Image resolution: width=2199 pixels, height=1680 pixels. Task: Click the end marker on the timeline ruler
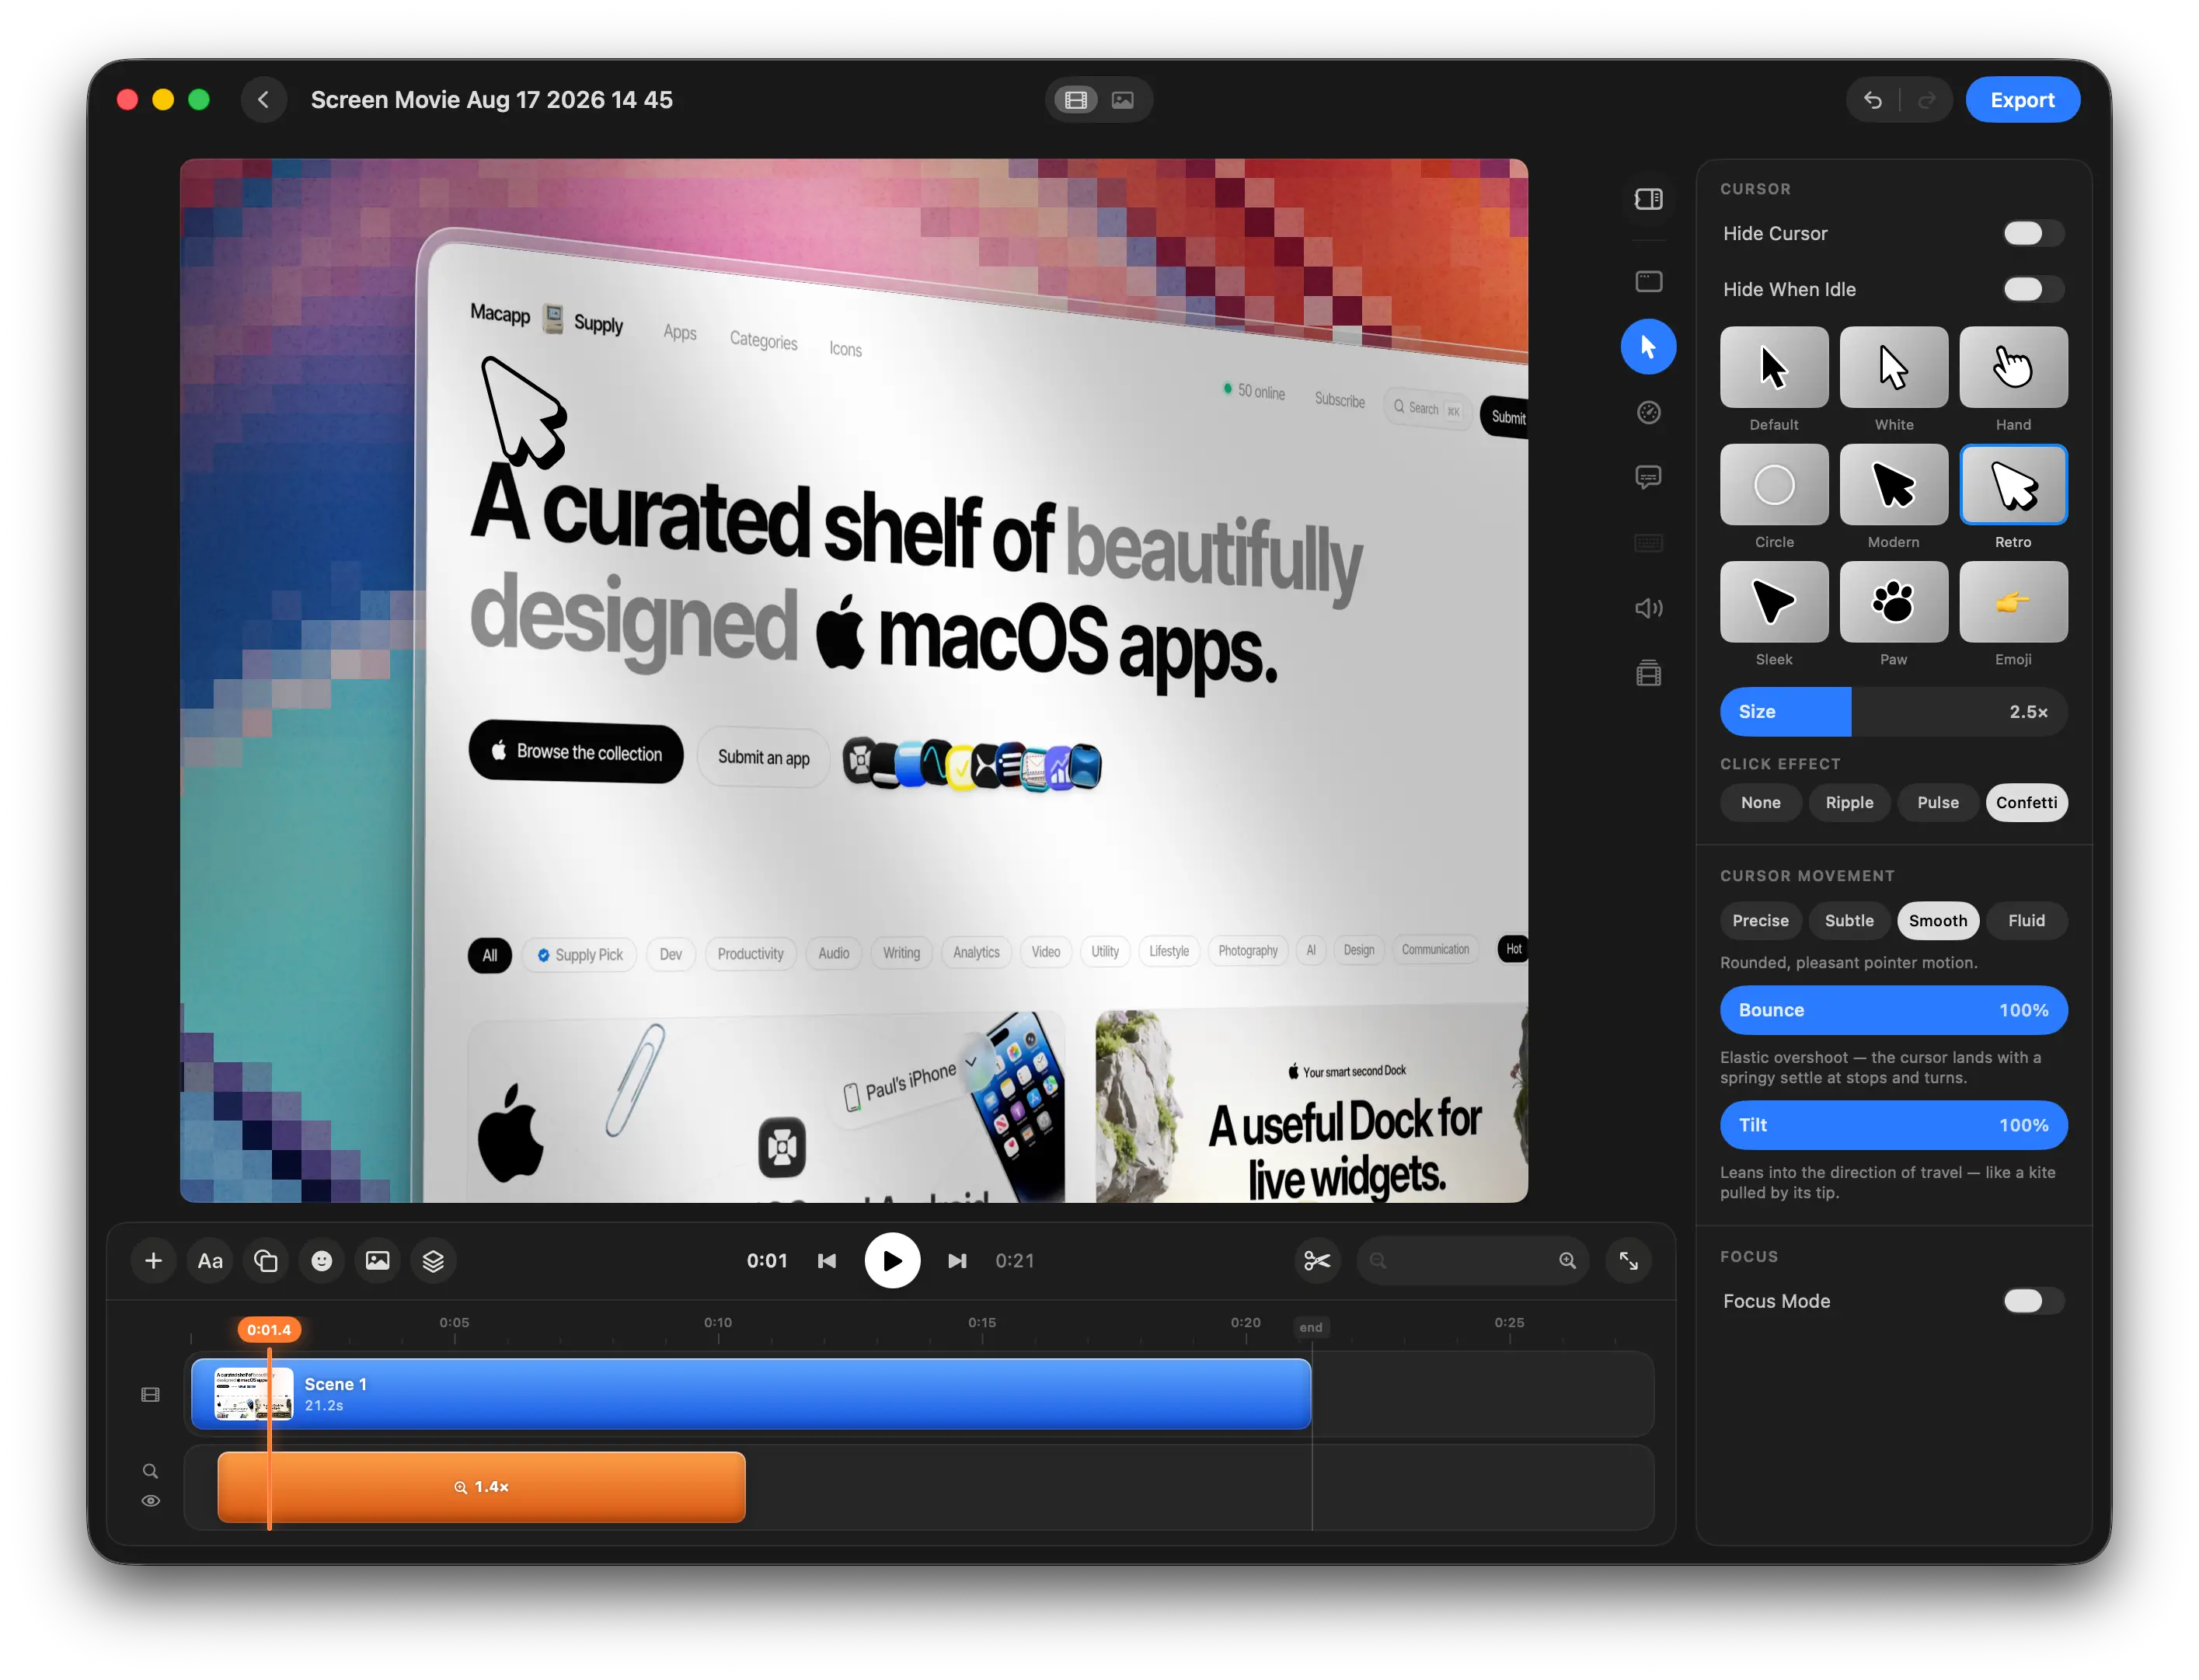pyautogui.click(x=1311, y=1328)
